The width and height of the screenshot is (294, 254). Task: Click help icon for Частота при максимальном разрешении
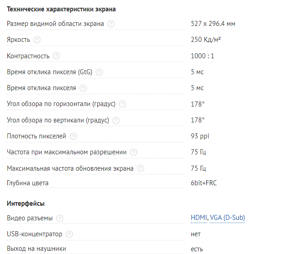[x=134, y=152]
